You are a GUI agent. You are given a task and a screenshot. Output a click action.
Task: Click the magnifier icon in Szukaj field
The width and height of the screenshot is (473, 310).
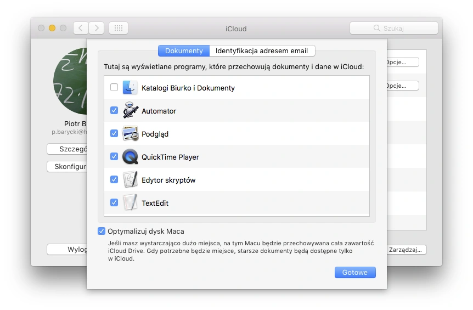[377, 28]
